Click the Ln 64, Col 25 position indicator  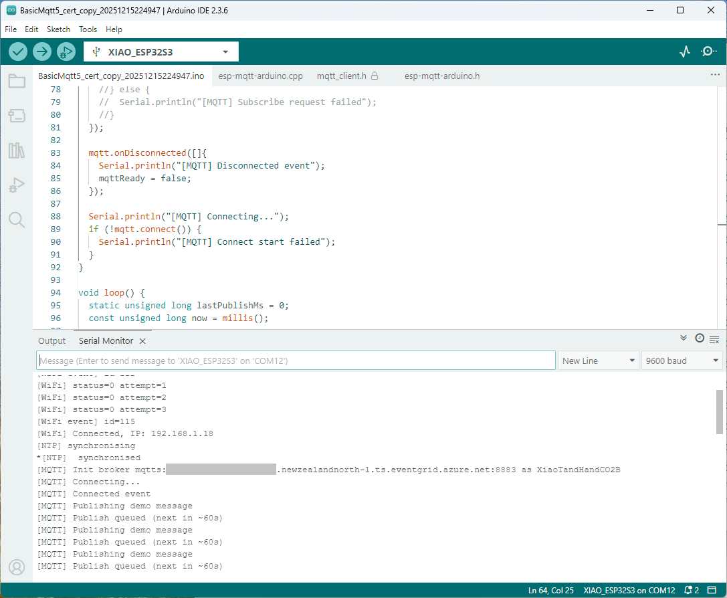pos(550,590)
